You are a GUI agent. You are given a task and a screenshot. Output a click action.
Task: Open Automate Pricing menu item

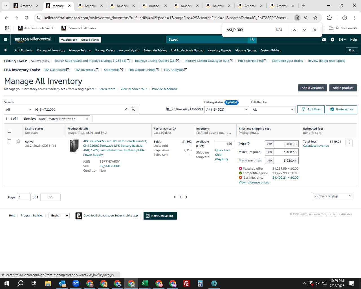pyautogui.click(x=155, y=51)
